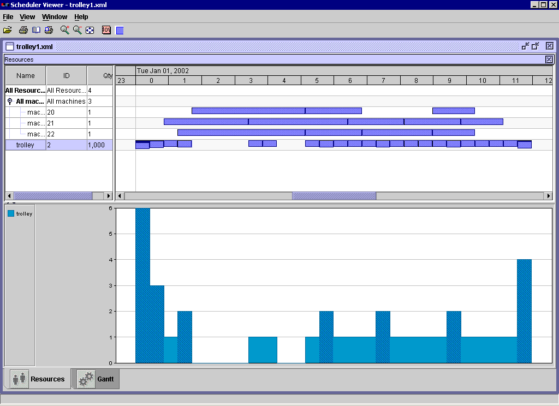Close the trolley1.xml internal window
The image size is (559, 406).
pos(550,46)
